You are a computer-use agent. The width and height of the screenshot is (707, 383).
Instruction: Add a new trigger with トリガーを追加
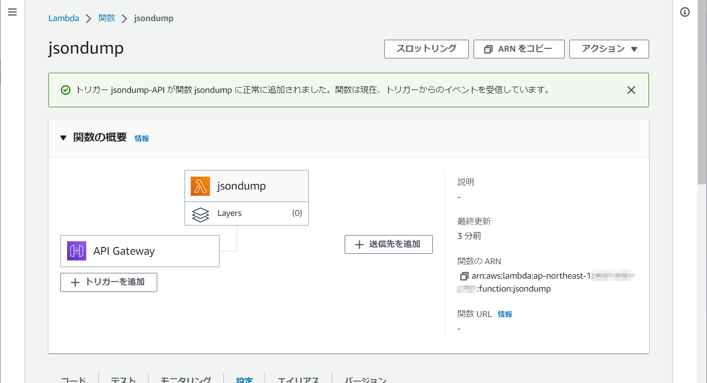pyautogui.click(x=109, y=282)
